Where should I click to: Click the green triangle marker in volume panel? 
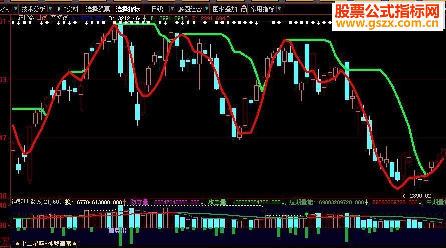pyautogui.click(x=306, y=214)
